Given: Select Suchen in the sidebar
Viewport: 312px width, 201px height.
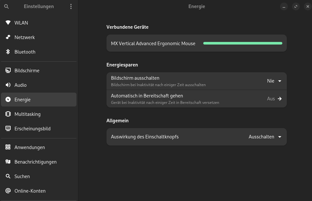Looking at the screenshot, I should (22, 176).
